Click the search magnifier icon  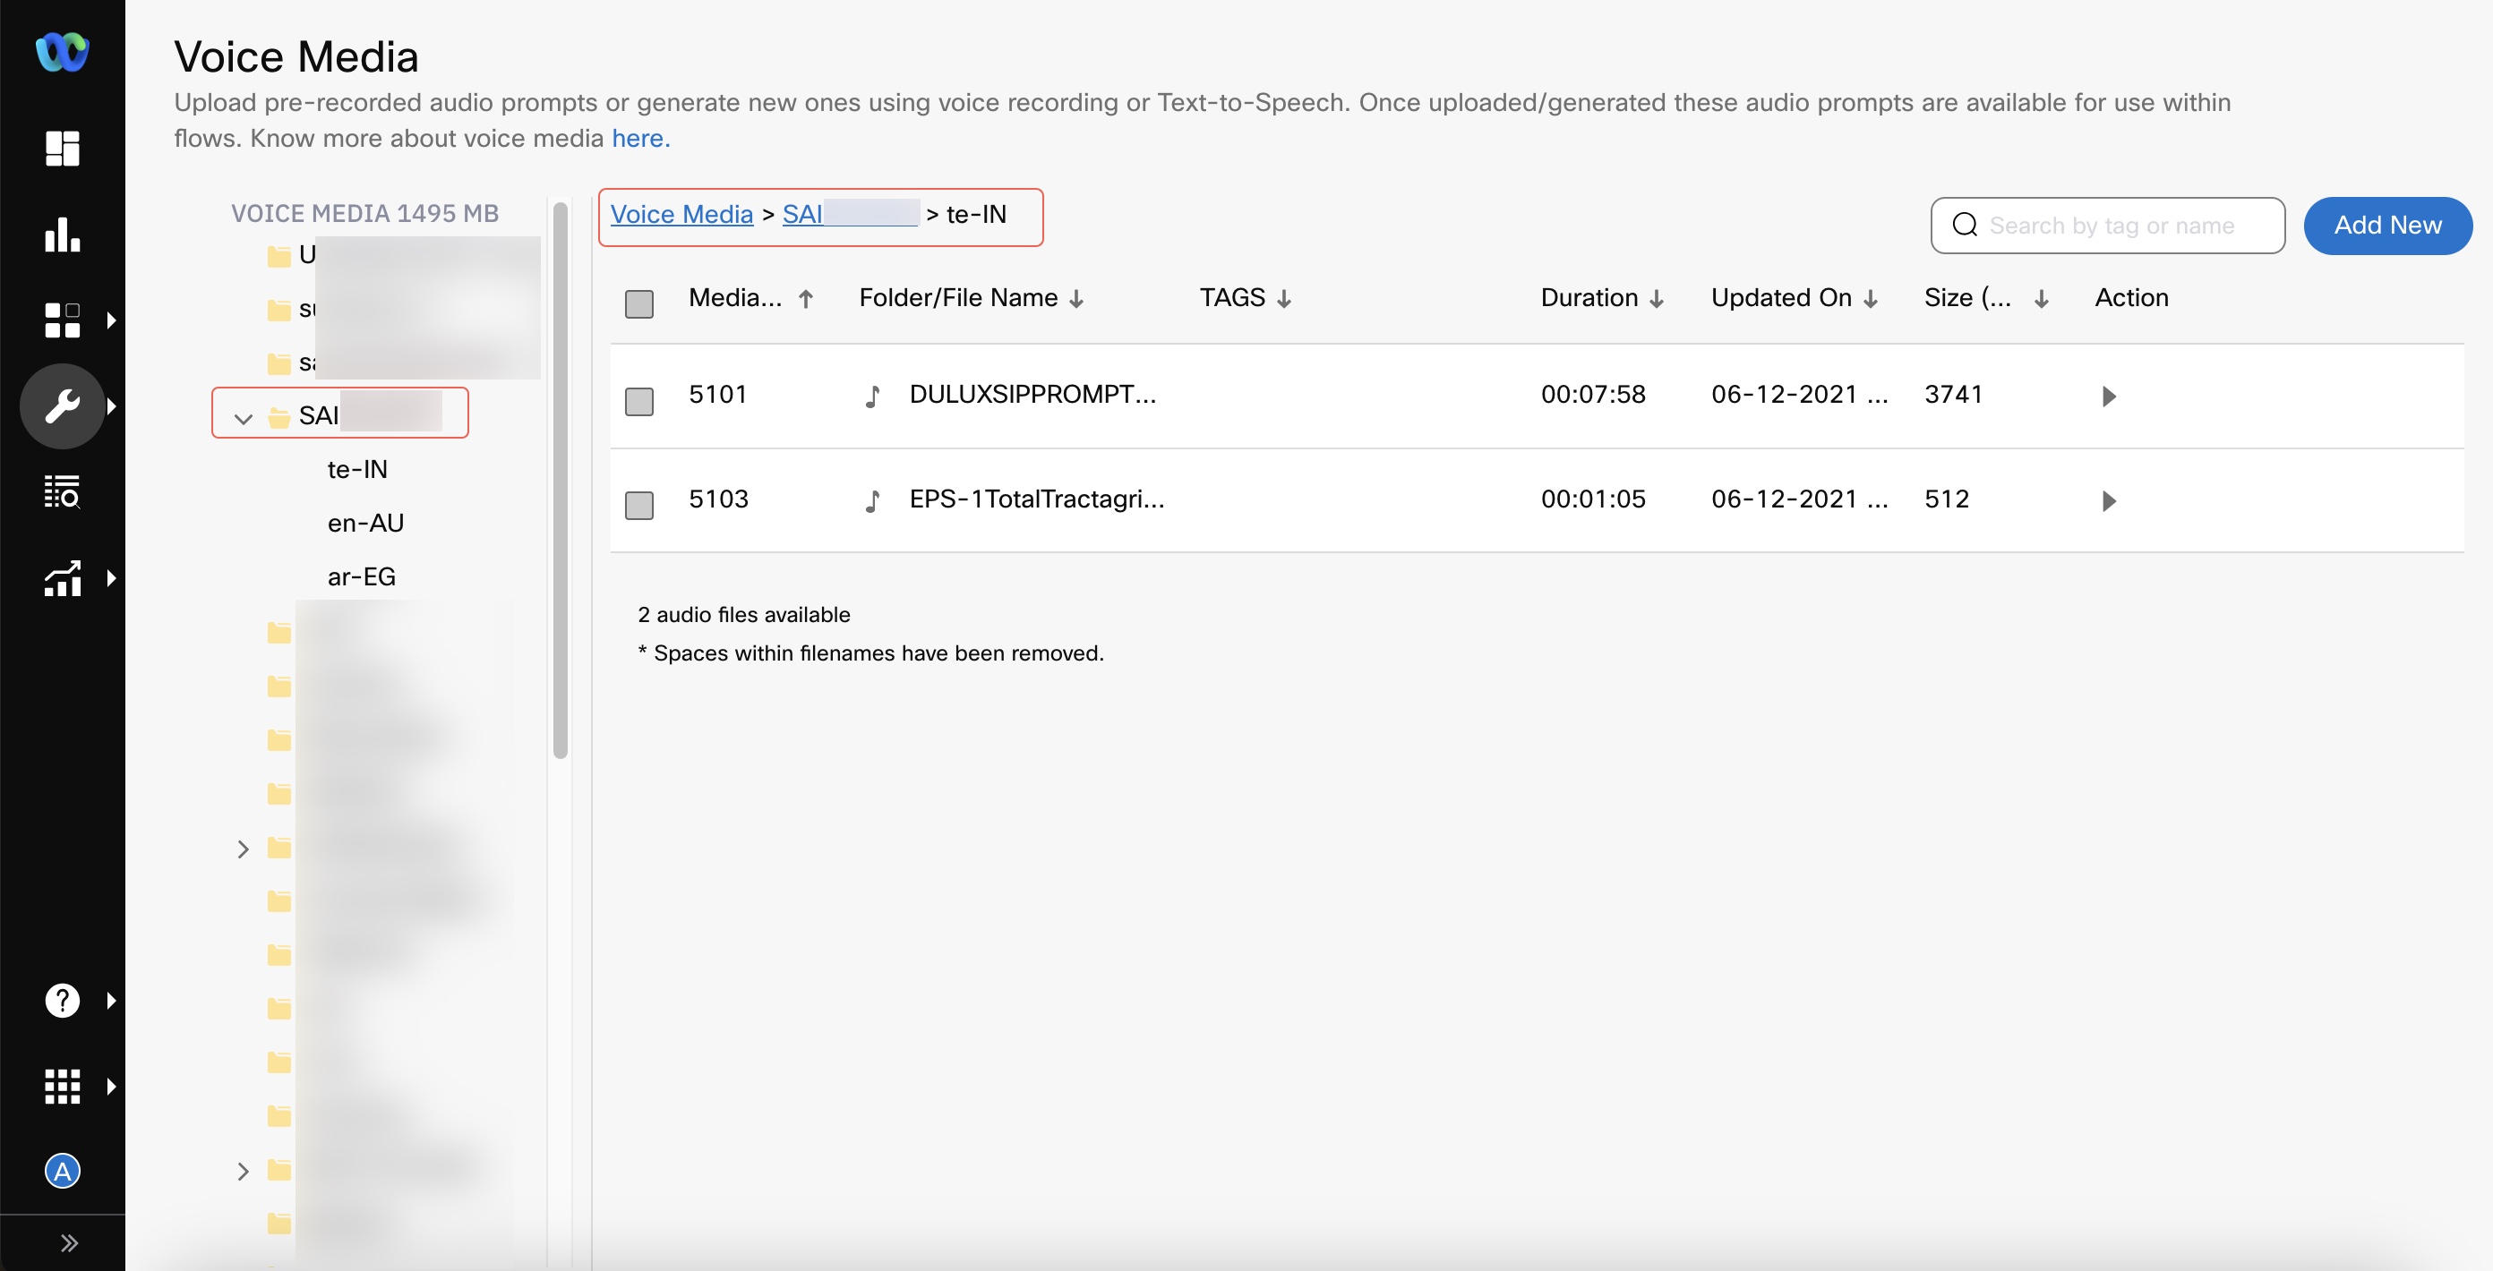pyautogui.click(x=1965, y=226)
